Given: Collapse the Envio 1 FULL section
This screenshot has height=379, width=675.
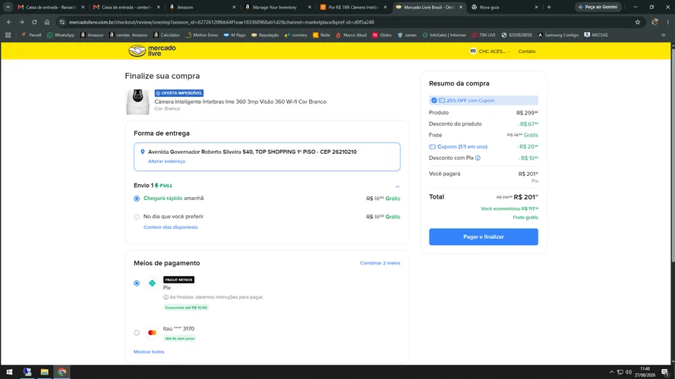Looking at the screenshot, I should (x=397, y=186).
